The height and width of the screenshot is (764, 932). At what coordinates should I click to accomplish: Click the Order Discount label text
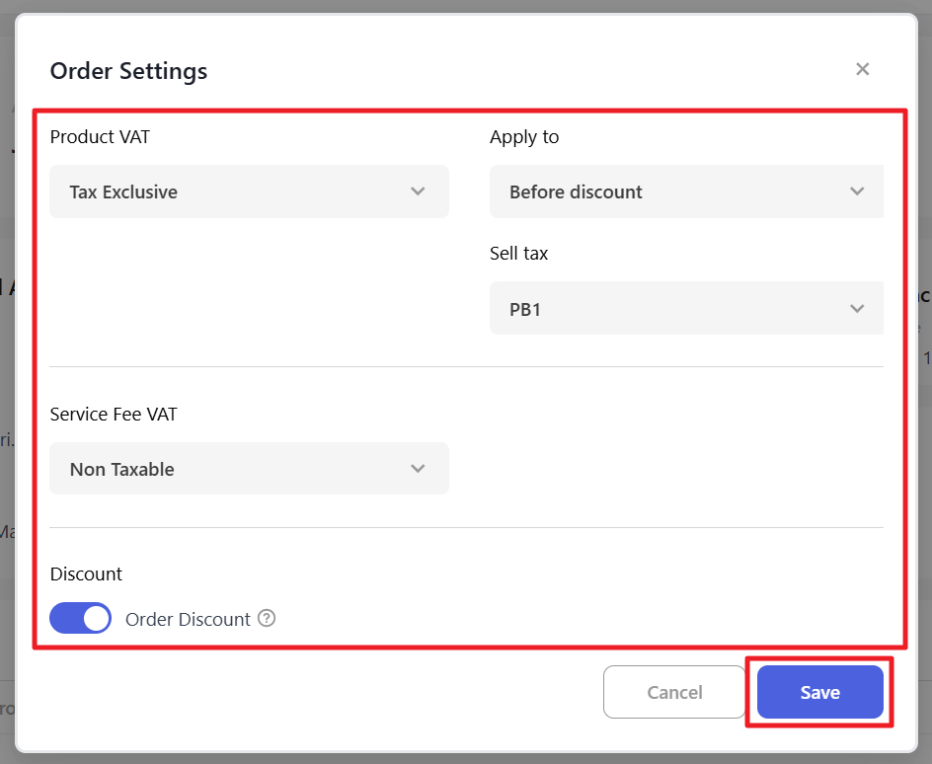pyautogui.click(x=188, y=620)
